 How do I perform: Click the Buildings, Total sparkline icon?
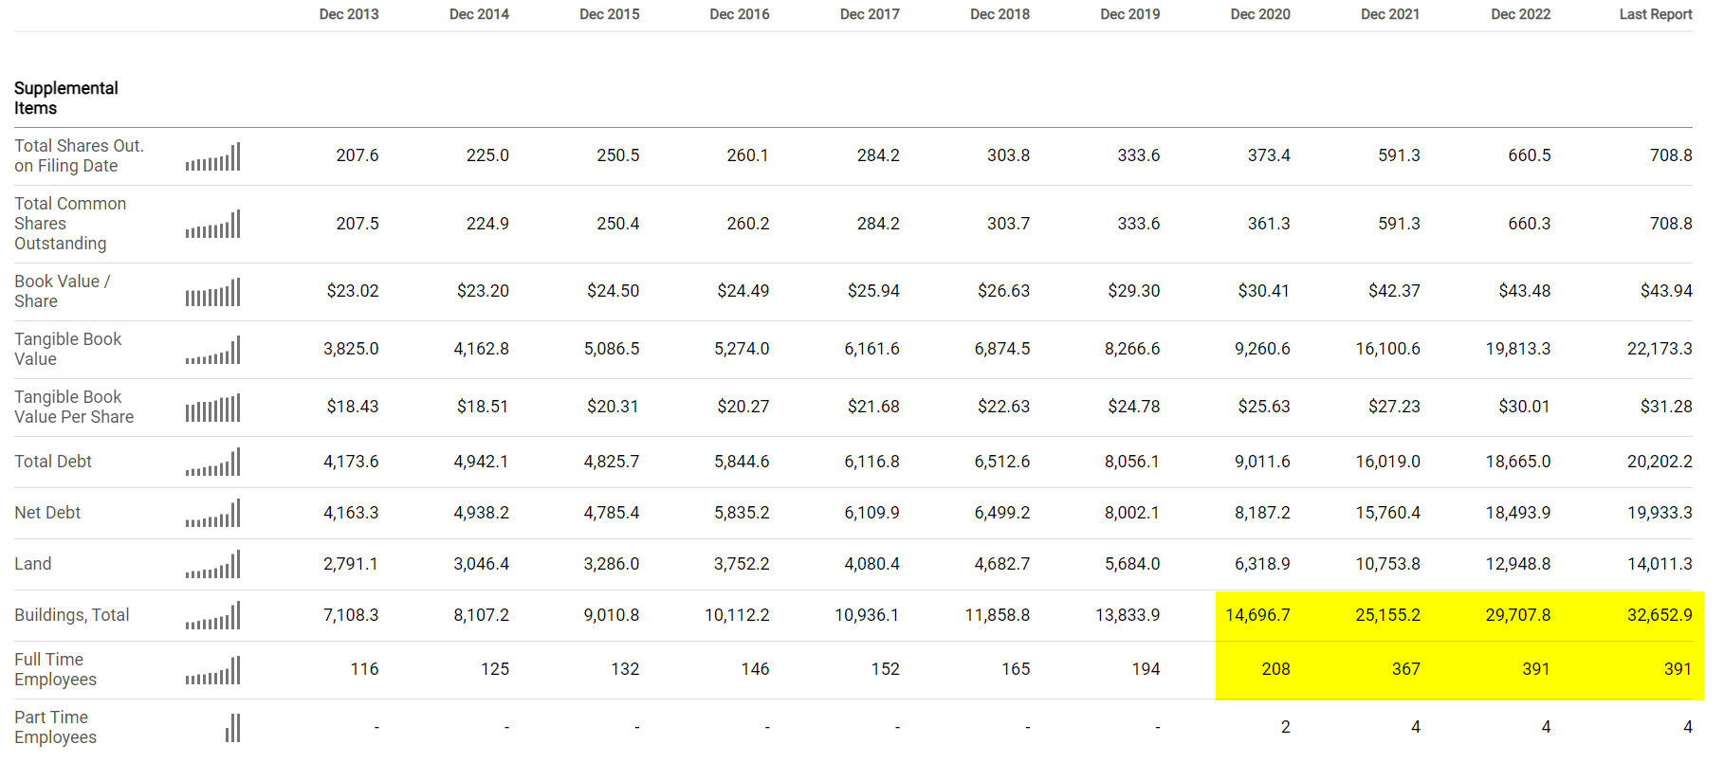tap(213, 616)
